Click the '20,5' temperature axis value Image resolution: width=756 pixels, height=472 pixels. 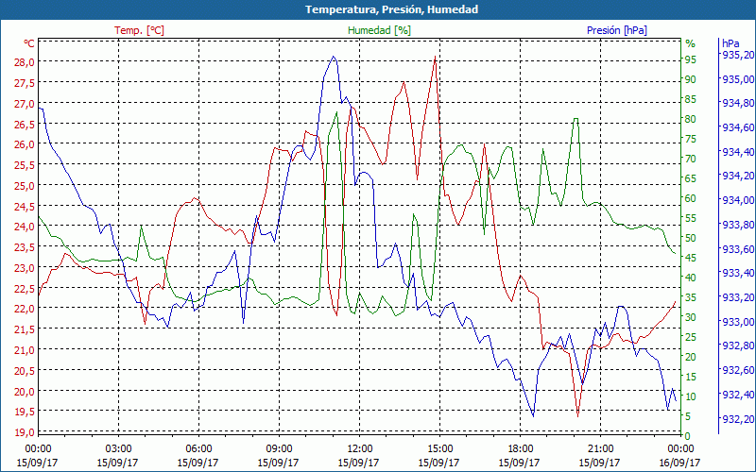[x=25, y=370]
